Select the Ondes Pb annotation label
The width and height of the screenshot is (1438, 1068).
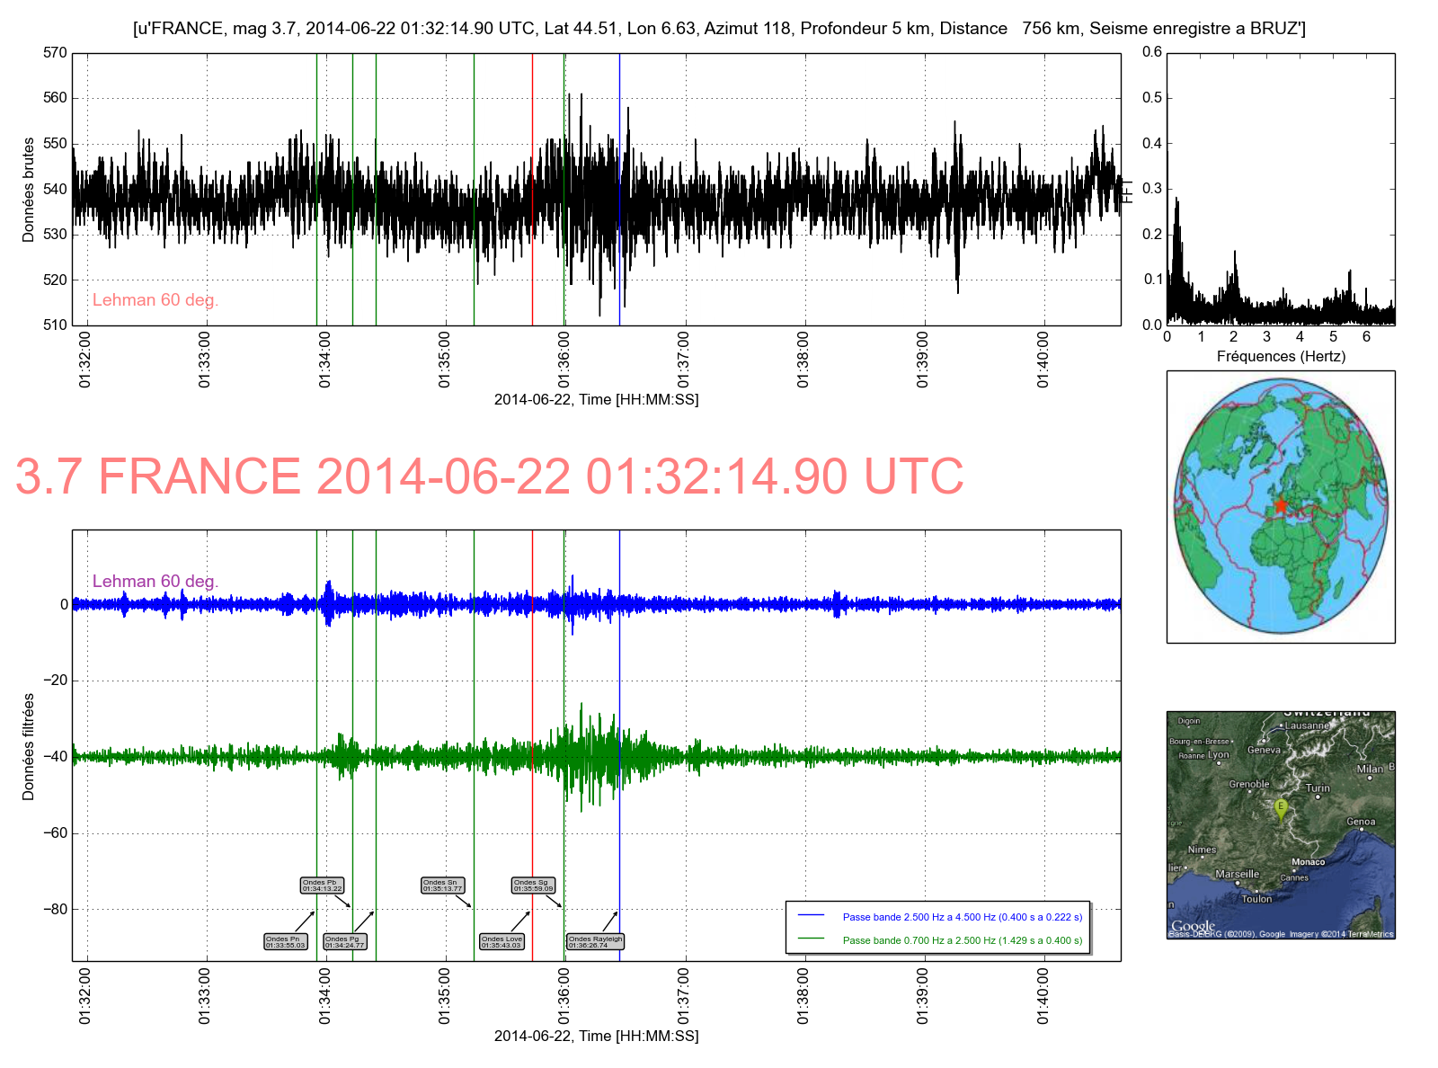[x=322, y=886]
